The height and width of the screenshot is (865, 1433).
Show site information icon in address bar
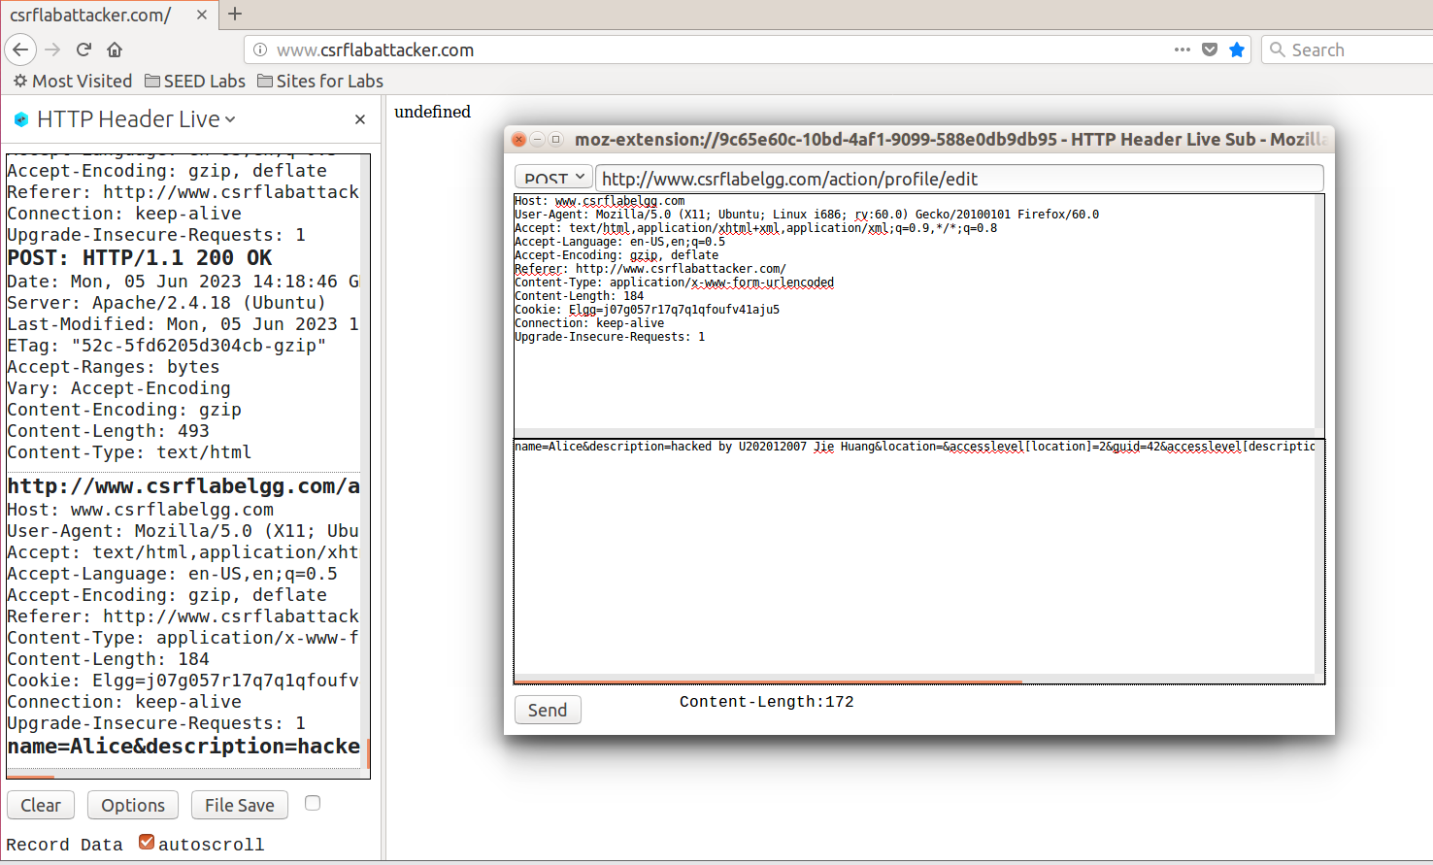click(x=260, y=50)
